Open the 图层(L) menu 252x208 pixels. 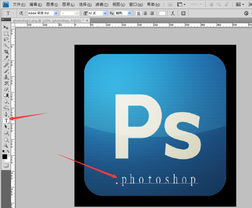point(68,5)
